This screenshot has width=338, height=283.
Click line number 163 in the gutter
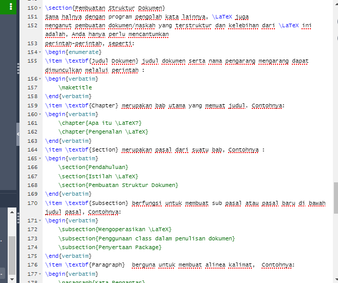(32, 141)
